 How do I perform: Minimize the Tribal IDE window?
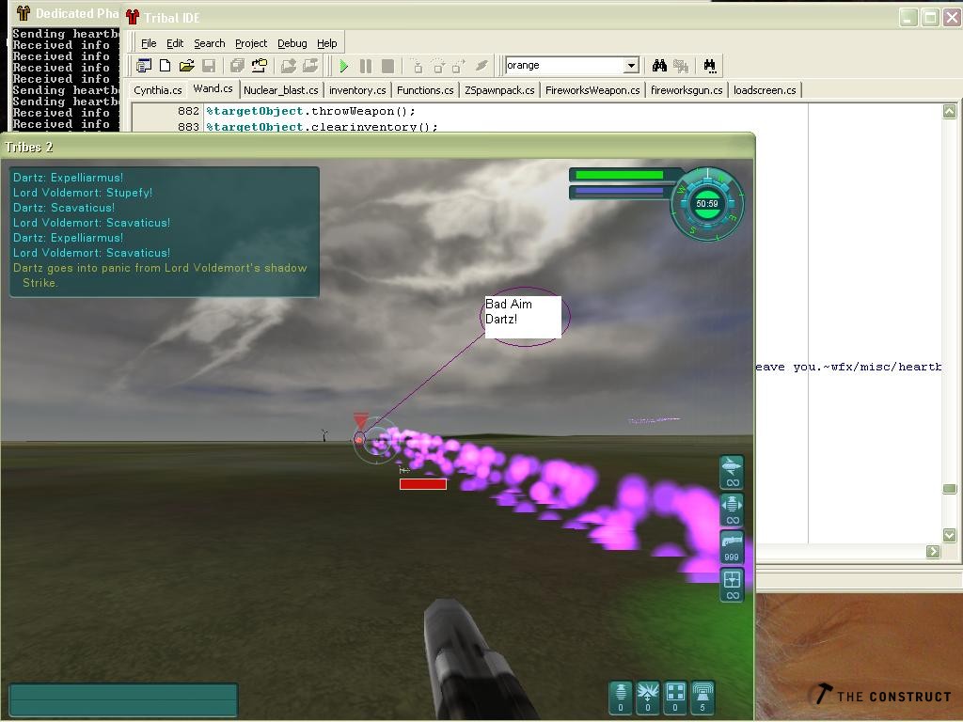coord(908,17)
